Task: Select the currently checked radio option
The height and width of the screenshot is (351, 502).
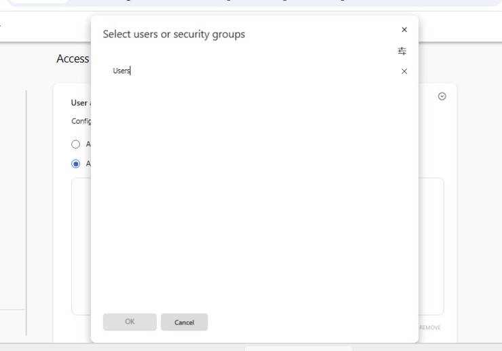Action: (x=75, y=164)
